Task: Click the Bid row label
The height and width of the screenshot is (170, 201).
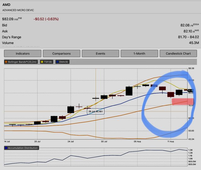Action: 4,25
